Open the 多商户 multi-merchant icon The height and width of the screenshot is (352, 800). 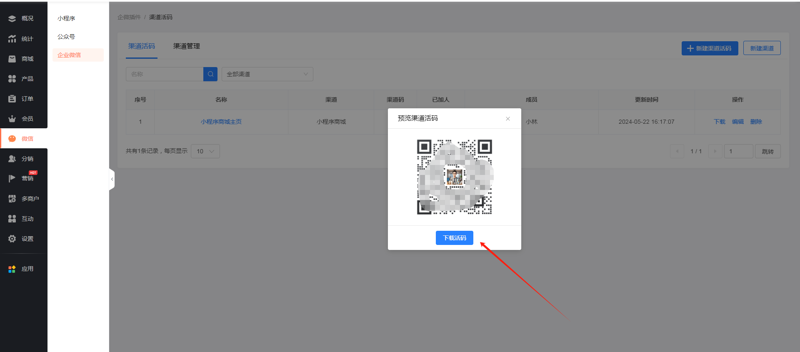pyautogui.click(x=12, y=199)
